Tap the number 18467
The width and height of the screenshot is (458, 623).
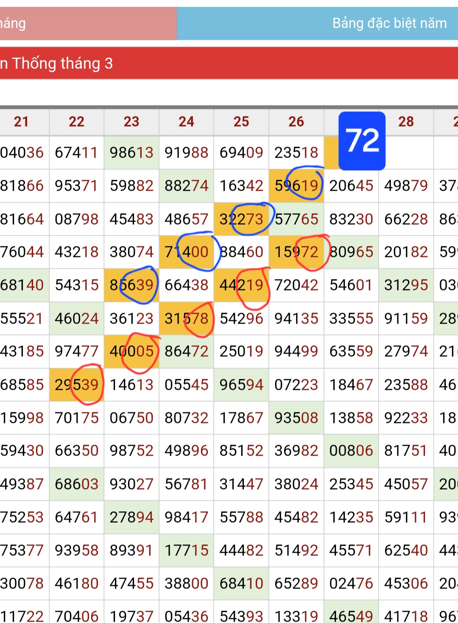click(x=351, y=385)
